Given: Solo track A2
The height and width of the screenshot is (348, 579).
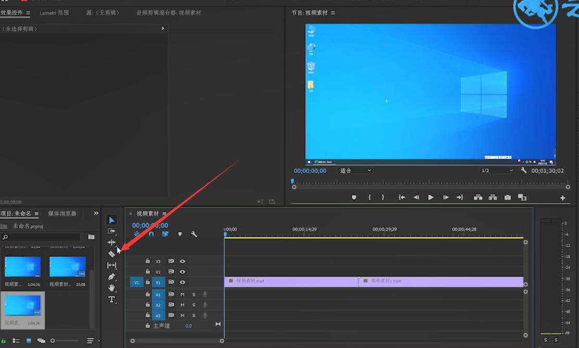Looking at the screenshot, I should click(194, 305).
